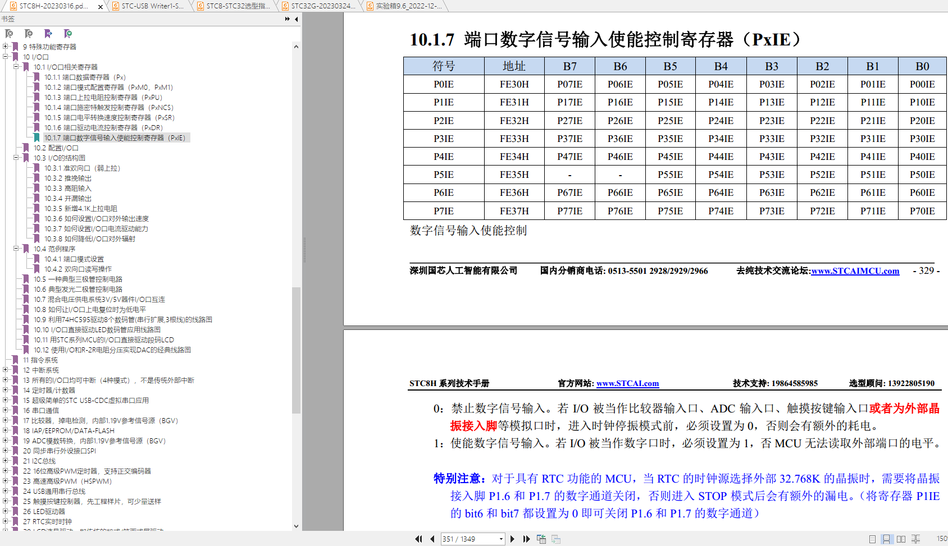
Task: Collapse the 10.1 I/O口相关寄存器 node
Action: (16, 67)
